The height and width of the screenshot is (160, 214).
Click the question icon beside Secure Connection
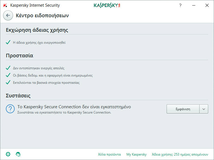tap(10, 109)
